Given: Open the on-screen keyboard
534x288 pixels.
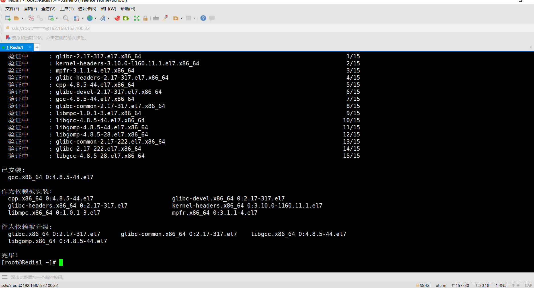Looking at the screenshot, I should (156, 18).
